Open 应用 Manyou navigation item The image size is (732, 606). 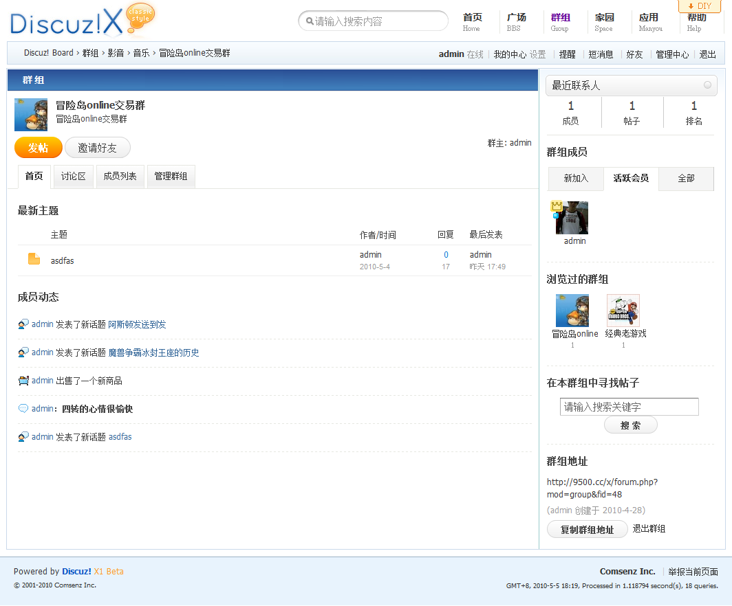[650, 22]
